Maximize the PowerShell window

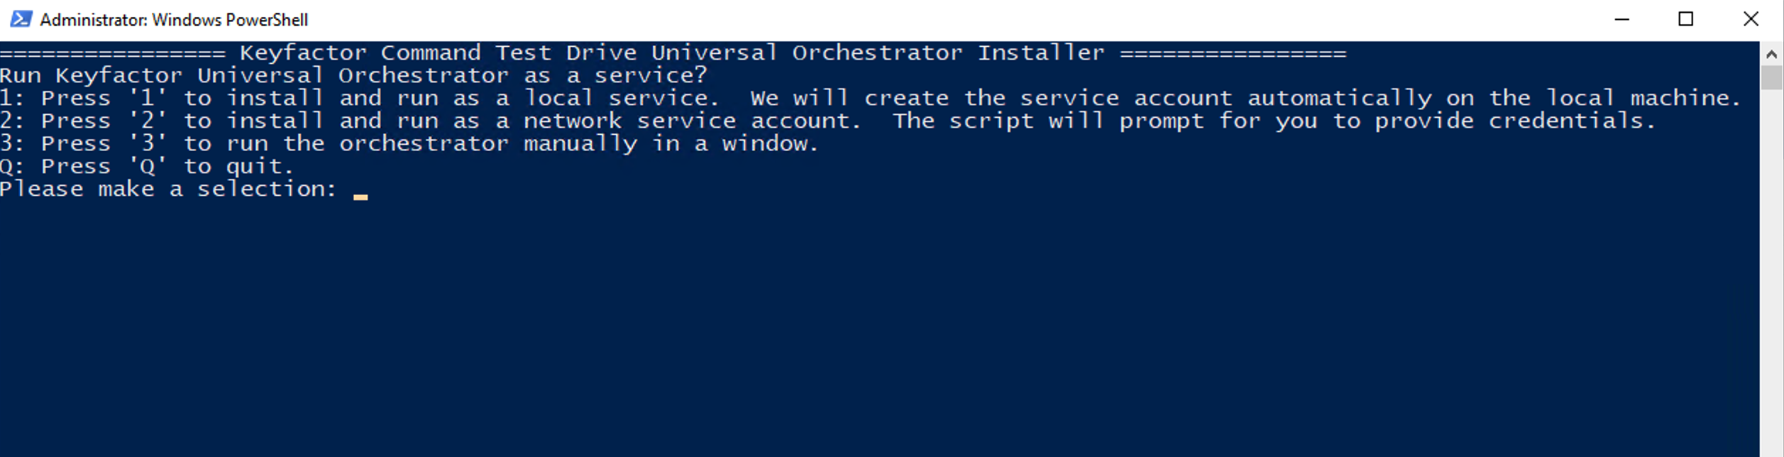tap(1686, 19)
